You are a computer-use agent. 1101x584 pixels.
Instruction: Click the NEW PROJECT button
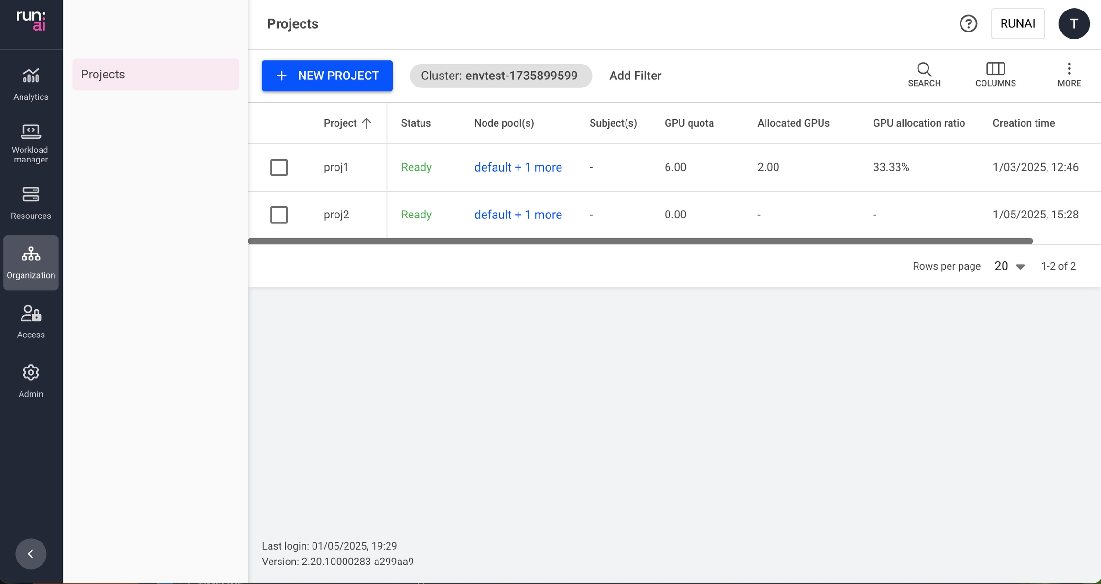pyautogui.click(x=327, y=76)
